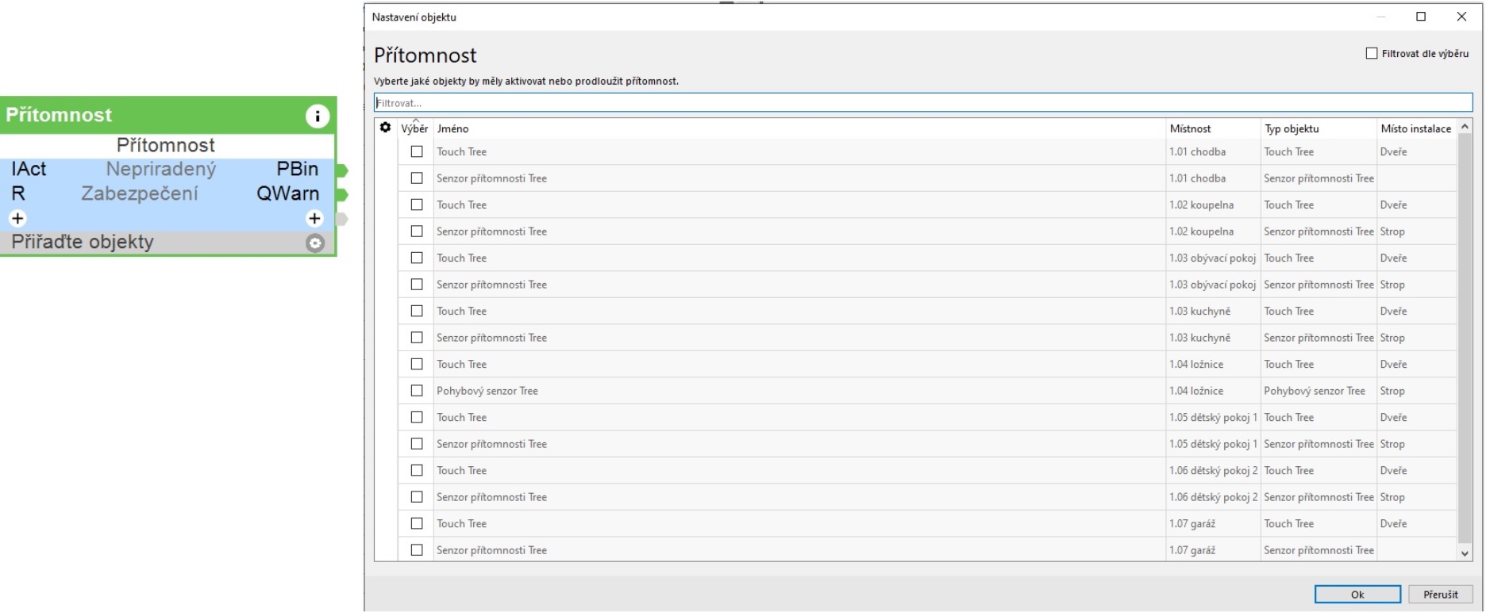This screenshot has height=612, width=1486.
Task: Tick Senzor přítomnosti Tree for 1.02 koupelna
Action: click(417, 231)
